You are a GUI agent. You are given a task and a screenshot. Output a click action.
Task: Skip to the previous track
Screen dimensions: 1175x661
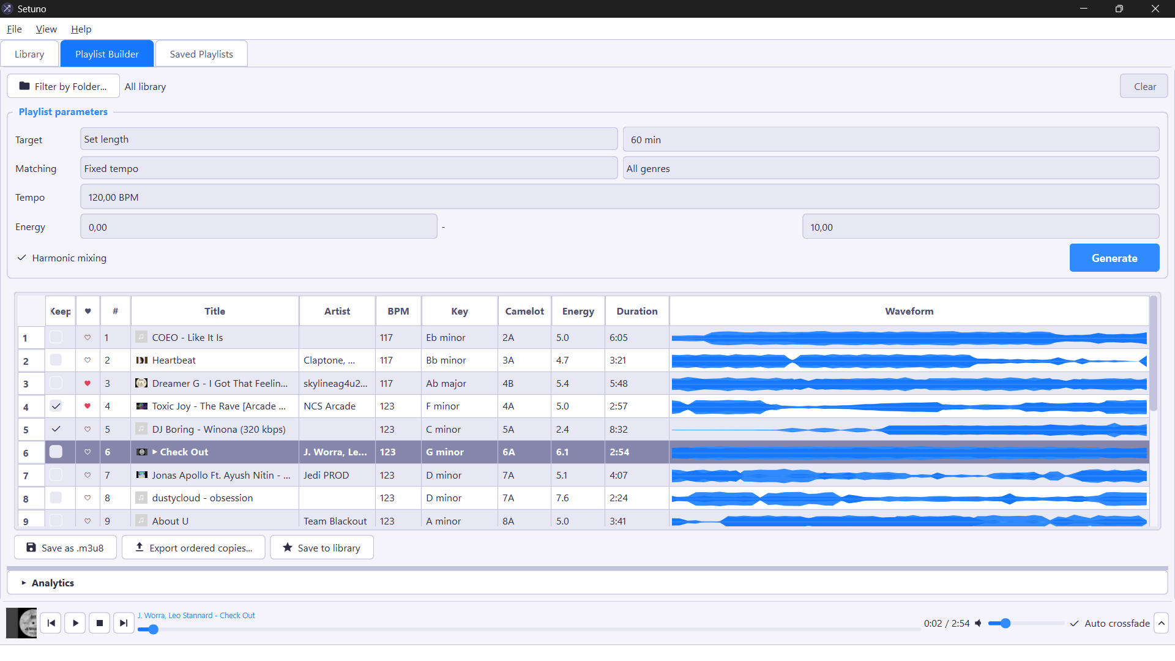(x=51, y=623)
